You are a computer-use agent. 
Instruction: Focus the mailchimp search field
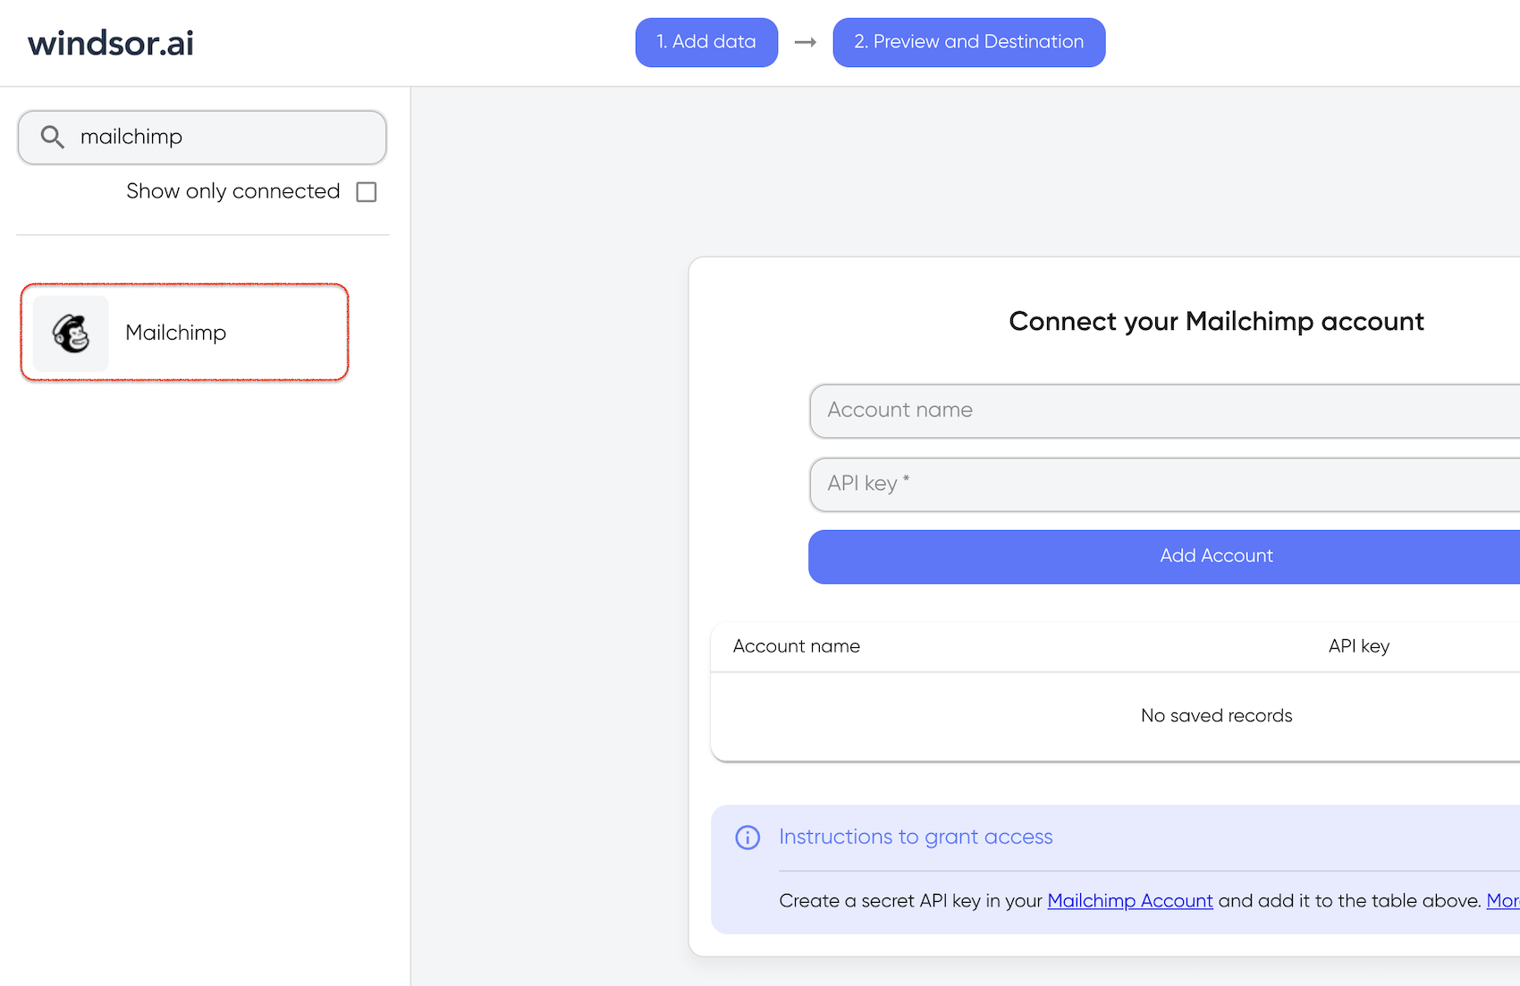click(x=202, y=138)
